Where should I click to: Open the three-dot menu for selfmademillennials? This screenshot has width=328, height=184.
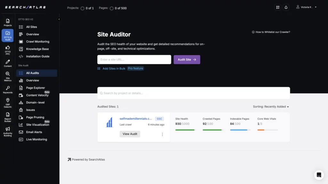(x=162, y=134)
